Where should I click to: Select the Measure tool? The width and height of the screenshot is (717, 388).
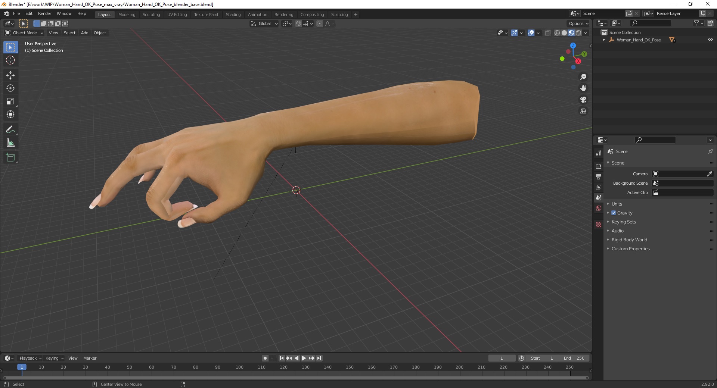[x=10, y=143]
